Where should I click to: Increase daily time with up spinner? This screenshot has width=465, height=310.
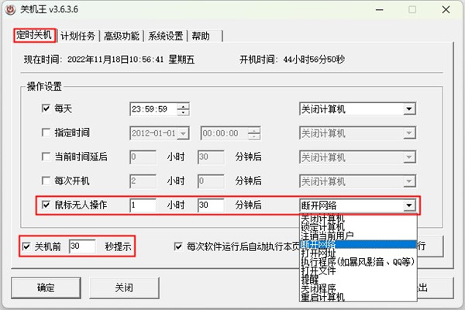coord(183,106)
